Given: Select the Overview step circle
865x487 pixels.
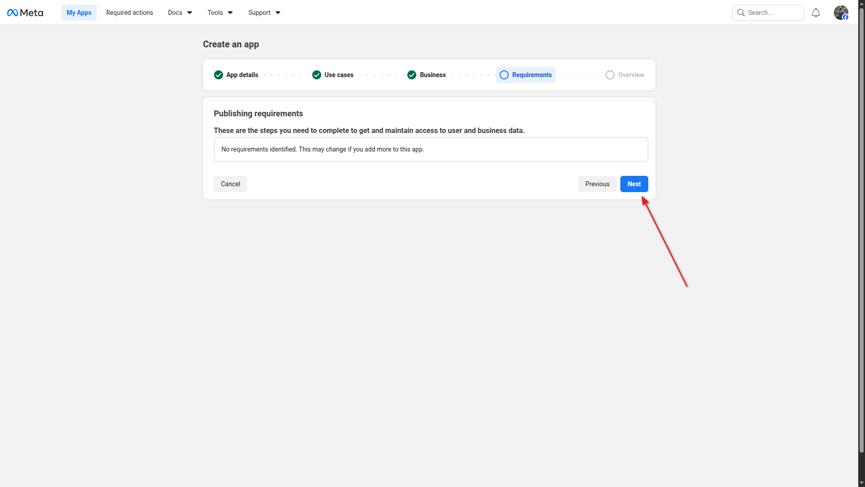Looking at the screenshot, I should 610,75.
